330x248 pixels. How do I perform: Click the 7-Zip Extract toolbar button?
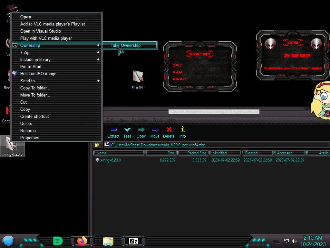pos(113,133)
